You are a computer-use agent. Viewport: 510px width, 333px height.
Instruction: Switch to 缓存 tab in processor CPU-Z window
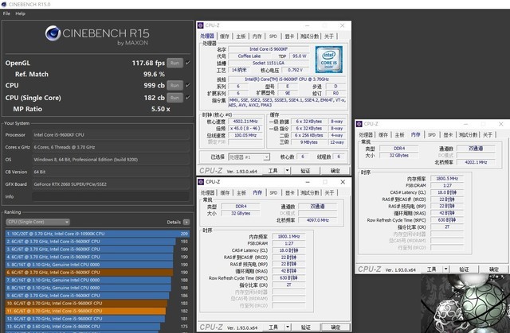click(x=225, y=37)
